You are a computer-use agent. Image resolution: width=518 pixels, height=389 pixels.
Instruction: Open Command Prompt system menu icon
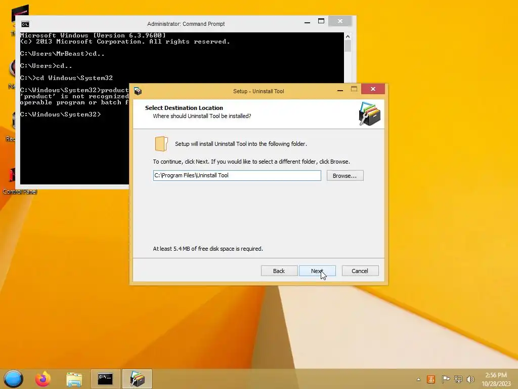pyautogui.click(x=25, y=24)
